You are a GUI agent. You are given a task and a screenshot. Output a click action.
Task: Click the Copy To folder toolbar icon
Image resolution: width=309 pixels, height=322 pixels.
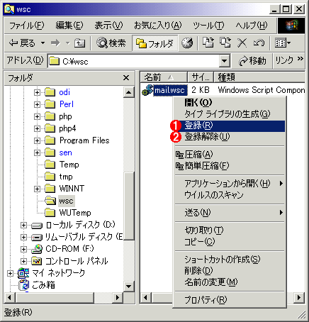point(225,43)
